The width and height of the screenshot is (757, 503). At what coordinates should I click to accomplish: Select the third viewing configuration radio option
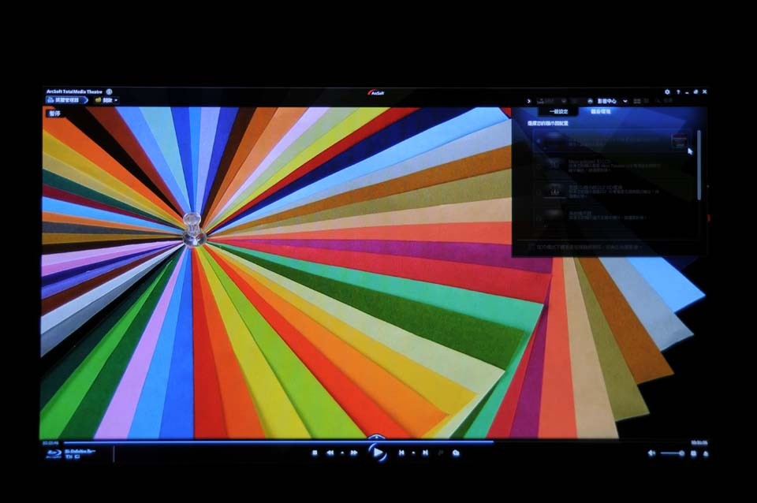coord(539,192)
